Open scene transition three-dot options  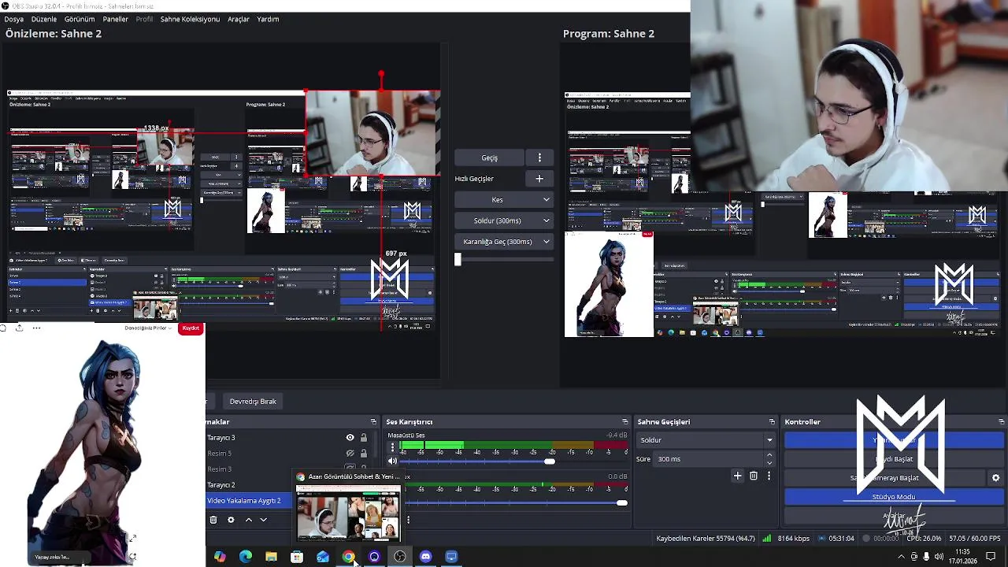(769, 476)
